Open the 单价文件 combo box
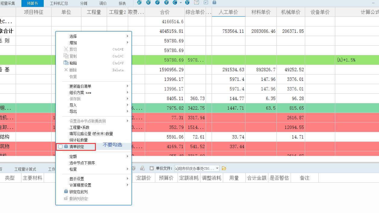379x213 pixels. (x=197, y=169)
